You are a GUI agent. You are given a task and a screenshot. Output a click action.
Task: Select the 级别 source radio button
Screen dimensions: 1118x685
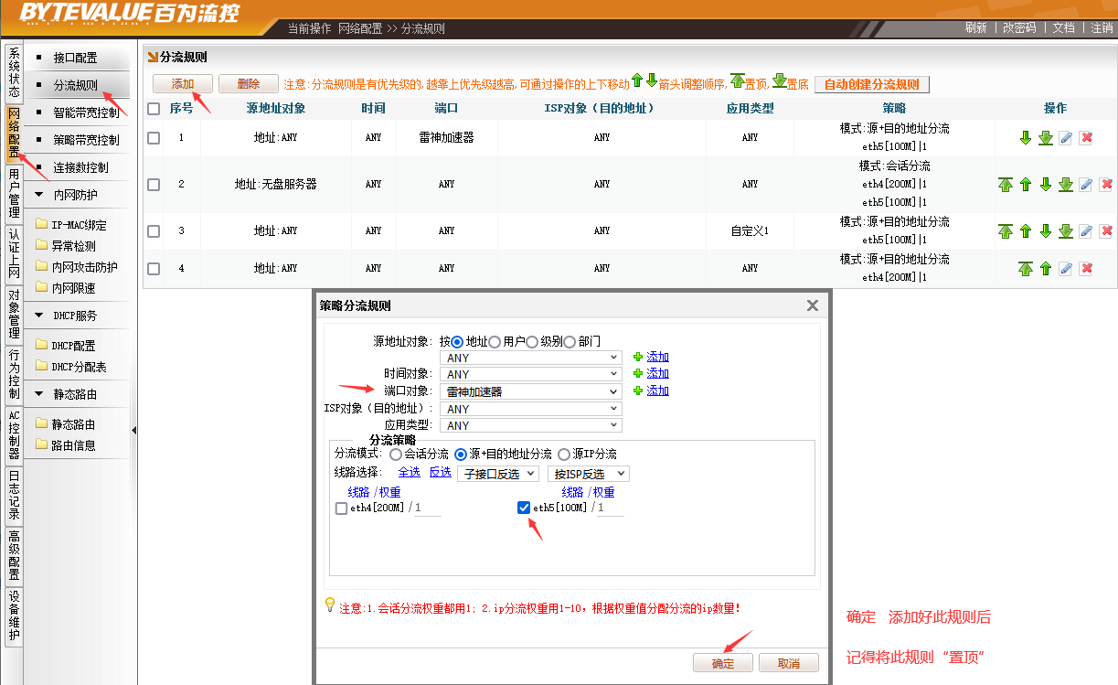click(532, 342)
